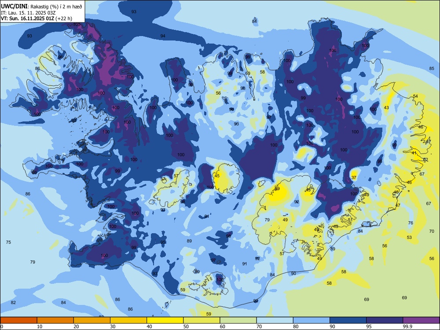Select the navy 95-99.9 legend swatch

click(385, 320)
